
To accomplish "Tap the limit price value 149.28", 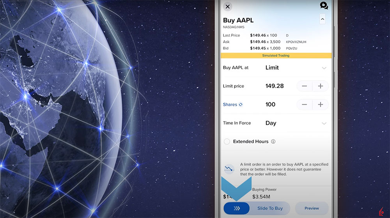I will click(x=275, y=86).
